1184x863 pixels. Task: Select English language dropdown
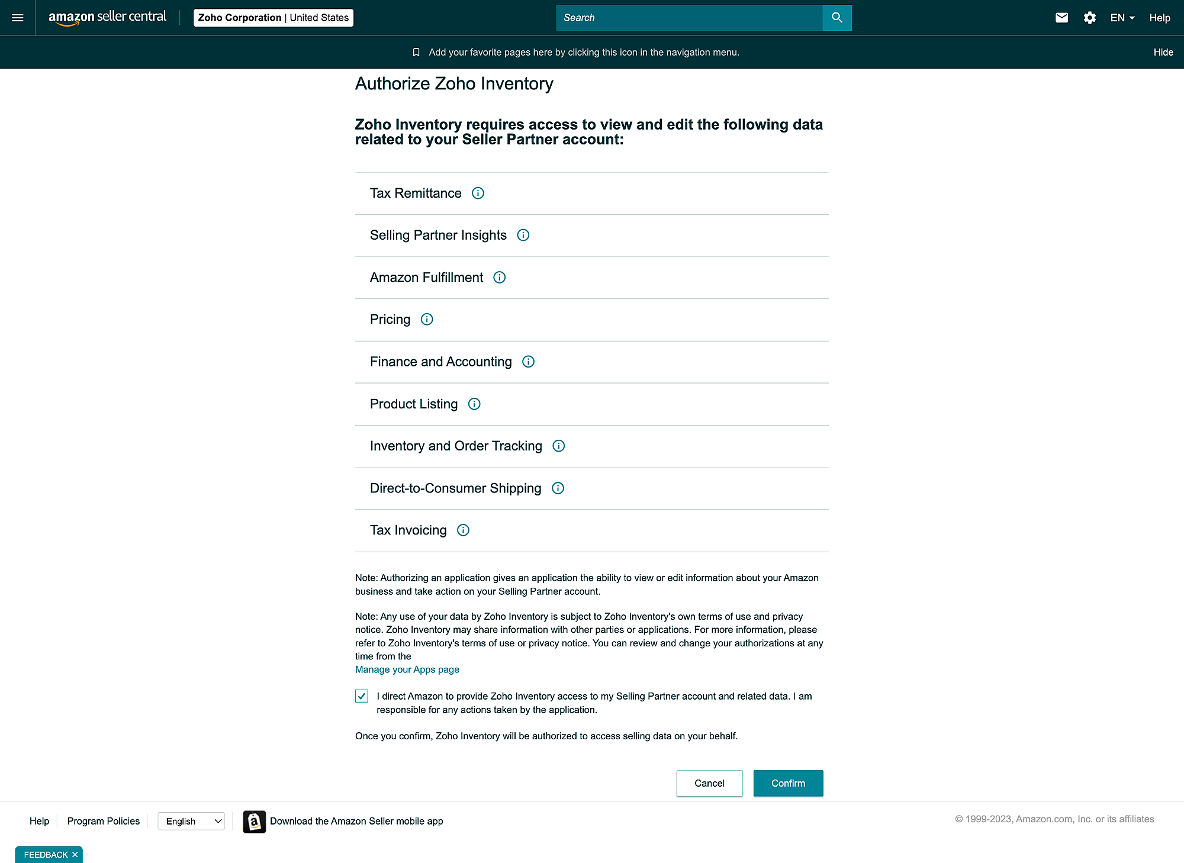pyautogui.click(x=191, y=821)
